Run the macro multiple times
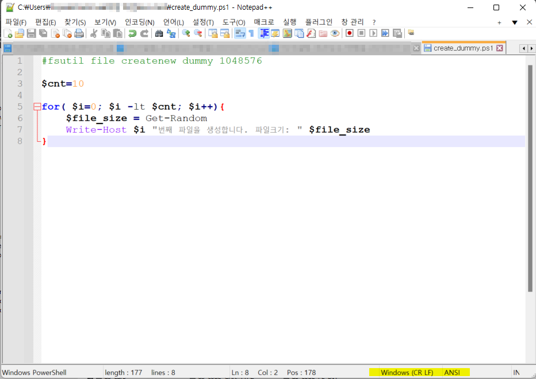This screenshot has height=379, width=536. (x=385, y=33)
